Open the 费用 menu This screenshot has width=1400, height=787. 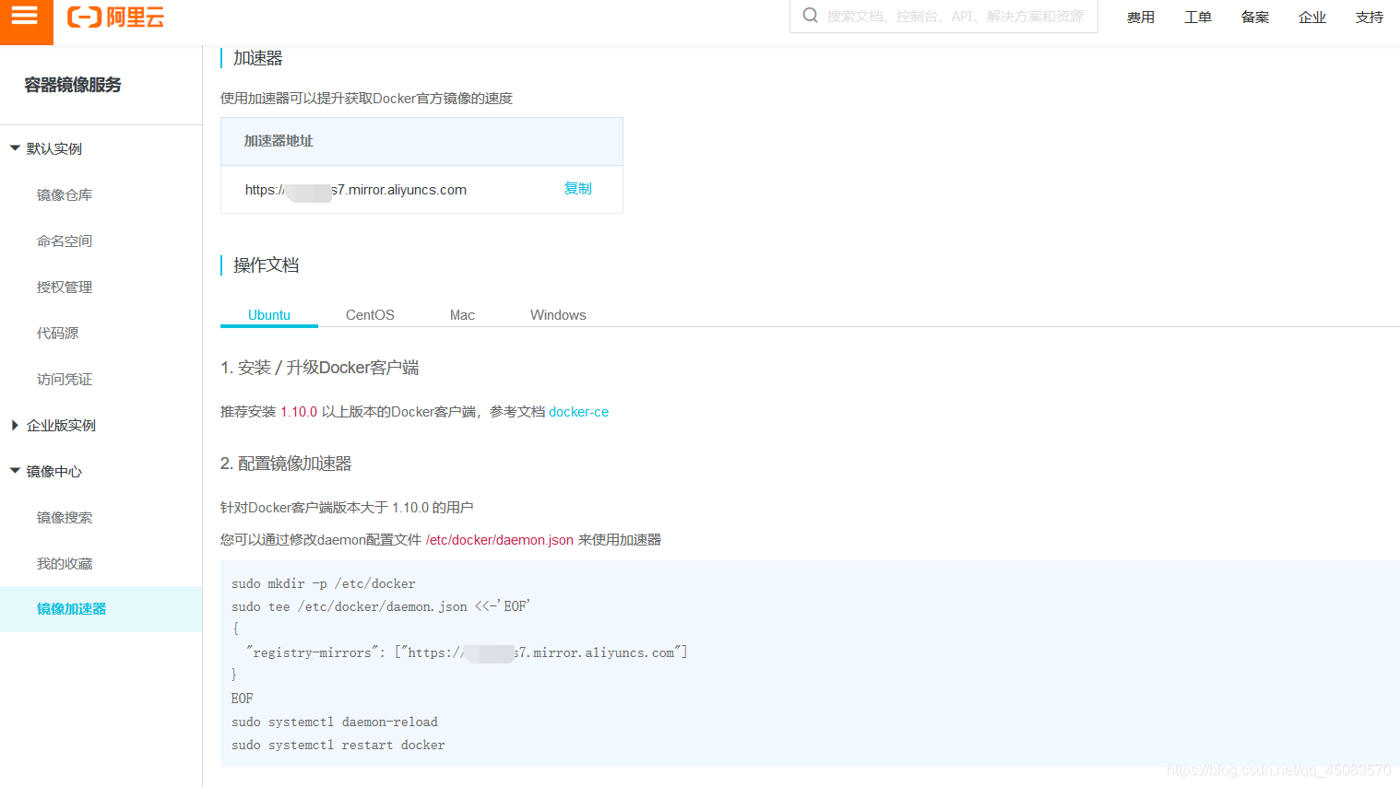click(1141, 18)
